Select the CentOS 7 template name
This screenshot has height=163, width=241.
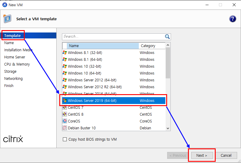(76, 108)
